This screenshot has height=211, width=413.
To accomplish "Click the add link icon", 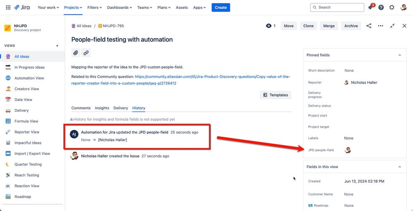I will [x=86, y=53].
